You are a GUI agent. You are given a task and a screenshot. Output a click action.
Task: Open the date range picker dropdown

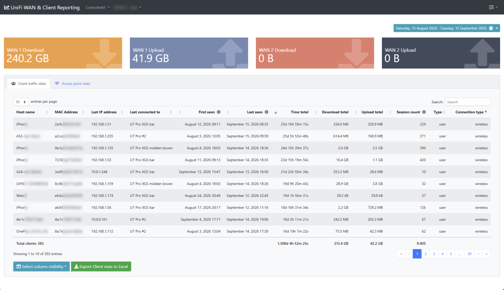click(447, 28)
